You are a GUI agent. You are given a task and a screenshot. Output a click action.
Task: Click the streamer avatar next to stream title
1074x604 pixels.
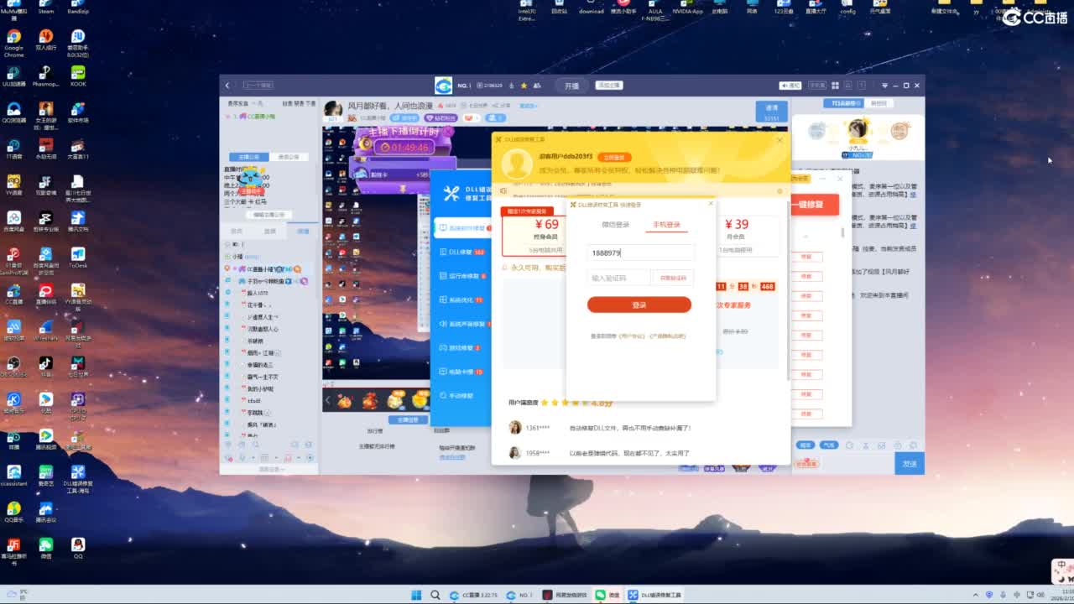[x=333, y=110]
